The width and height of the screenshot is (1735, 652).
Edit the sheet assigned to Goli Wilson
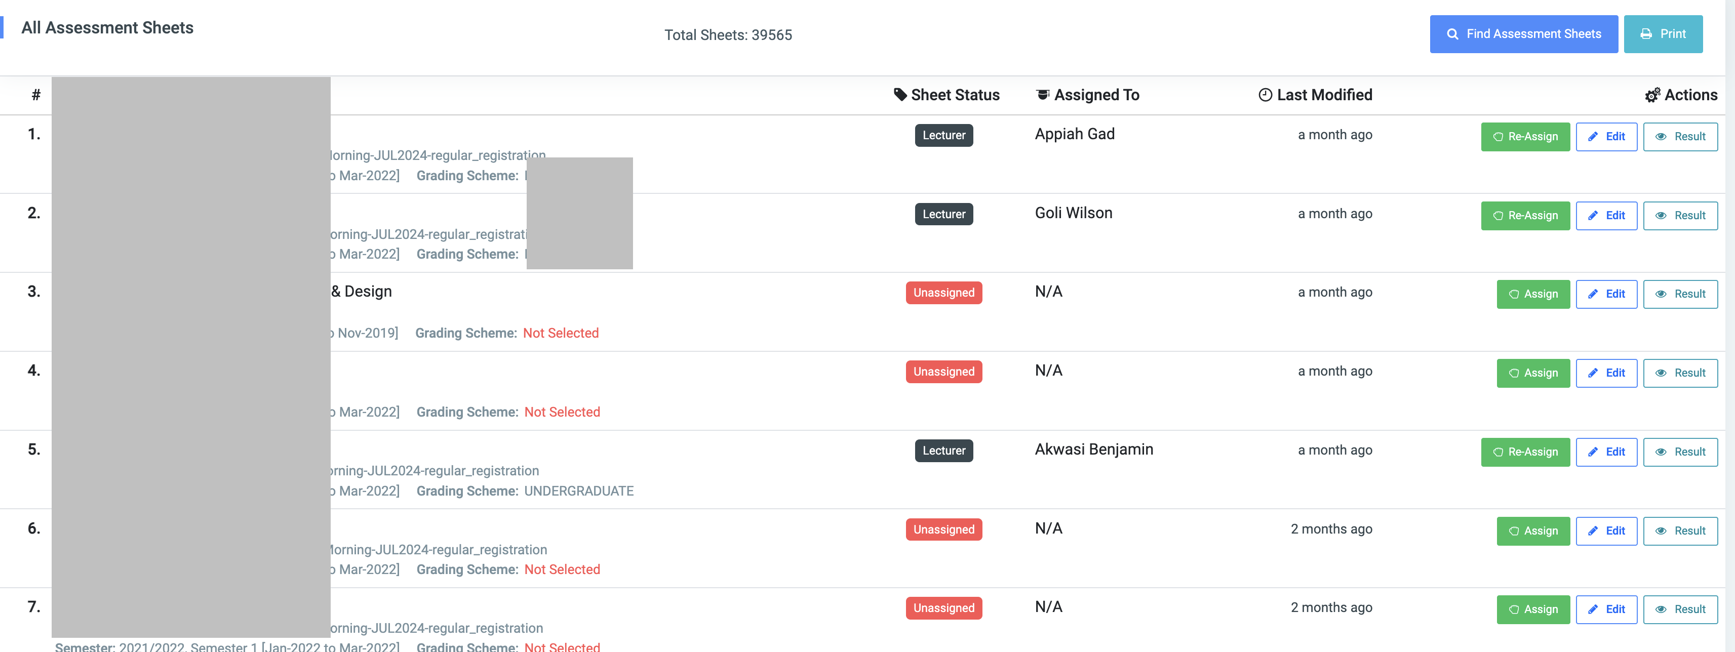(x=1607, y=216)
